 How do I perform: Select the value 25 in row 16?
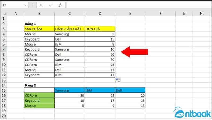[x=100, y=96]
